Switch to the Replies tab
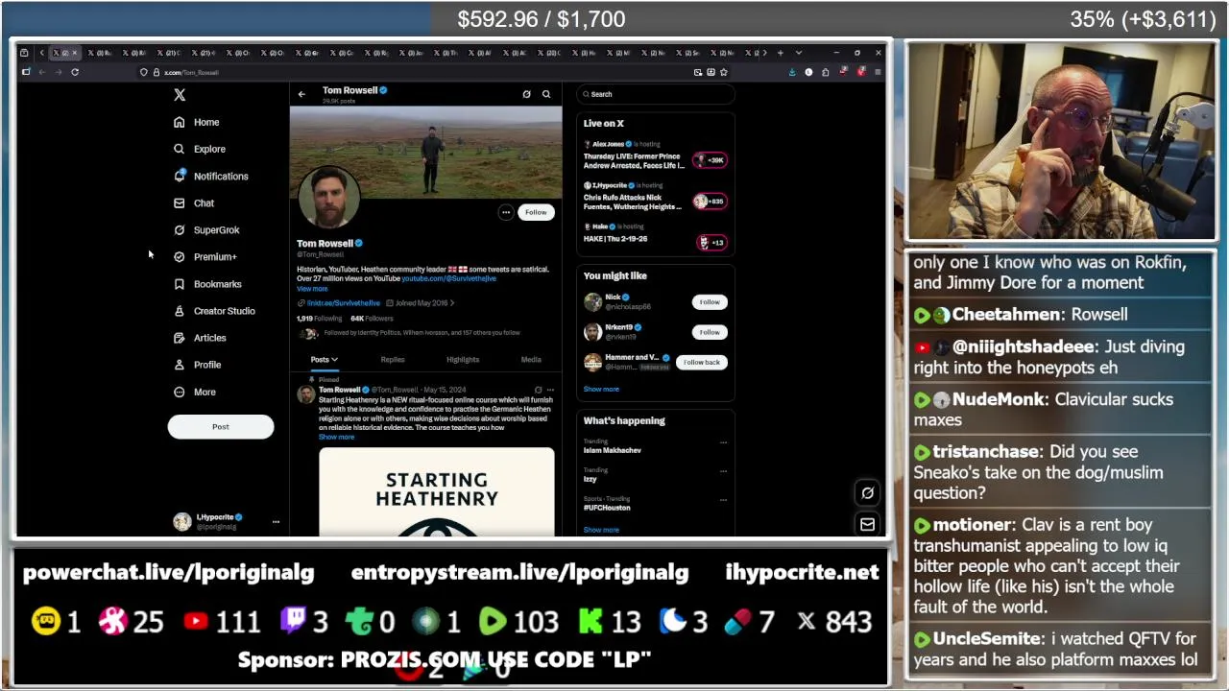 point(393,360)
